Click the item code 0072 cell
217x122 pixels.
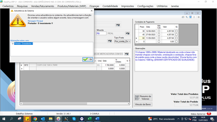click(x=26, y=65)
